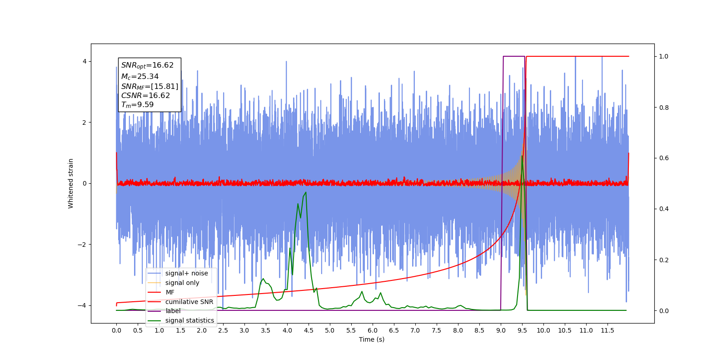Click the 0.2 tick on the right axis
The width and height of the screenshot is (727, 363).
point(664,260)
